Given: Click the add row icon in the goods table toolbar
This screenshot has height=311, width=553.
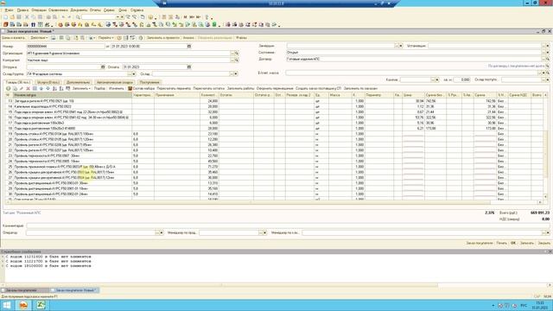Looking at the screenshot, I should click(8, 88).
